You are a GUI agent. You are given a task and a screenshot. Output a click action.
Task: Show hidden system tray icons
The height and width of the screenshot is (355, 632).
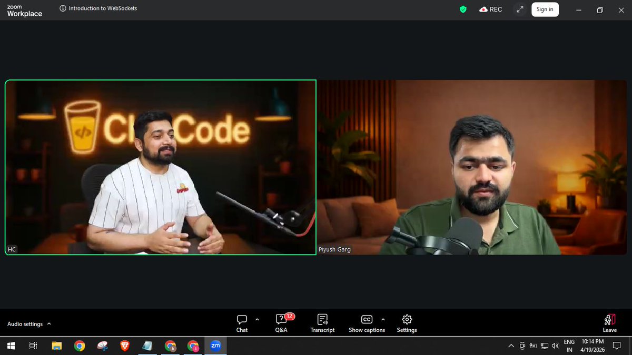click(511, 346)
